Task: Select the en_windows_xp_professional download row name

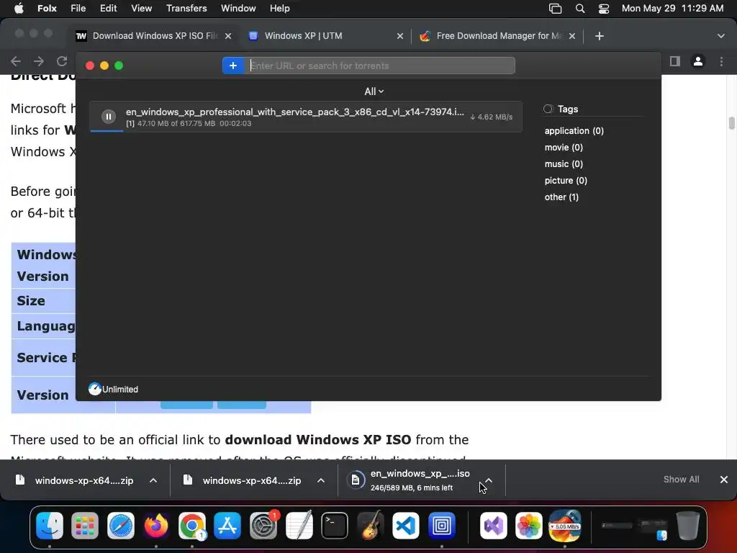Action: 294,112
